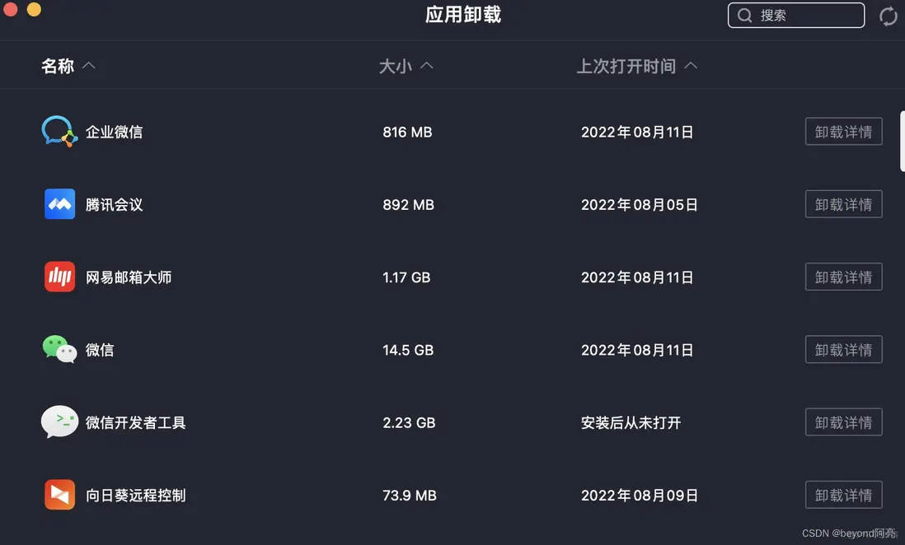Viewport: 905px width, 545px height.
Task: Refresh the app list with reload icon
Action: click(x=888, y=16)
